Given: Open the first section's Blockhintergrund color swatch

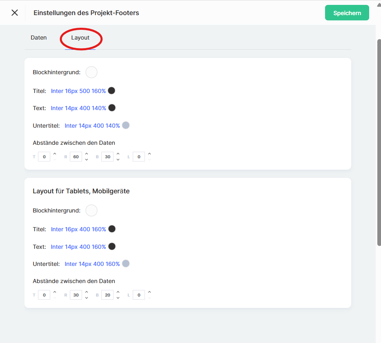Looking at the screenshot, I should pos(91,72).
